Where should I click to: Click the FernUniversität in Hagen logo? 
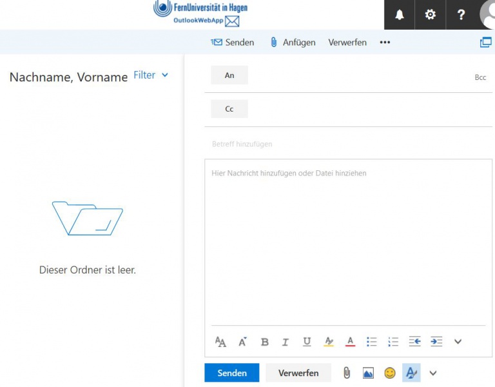point(200,8)
